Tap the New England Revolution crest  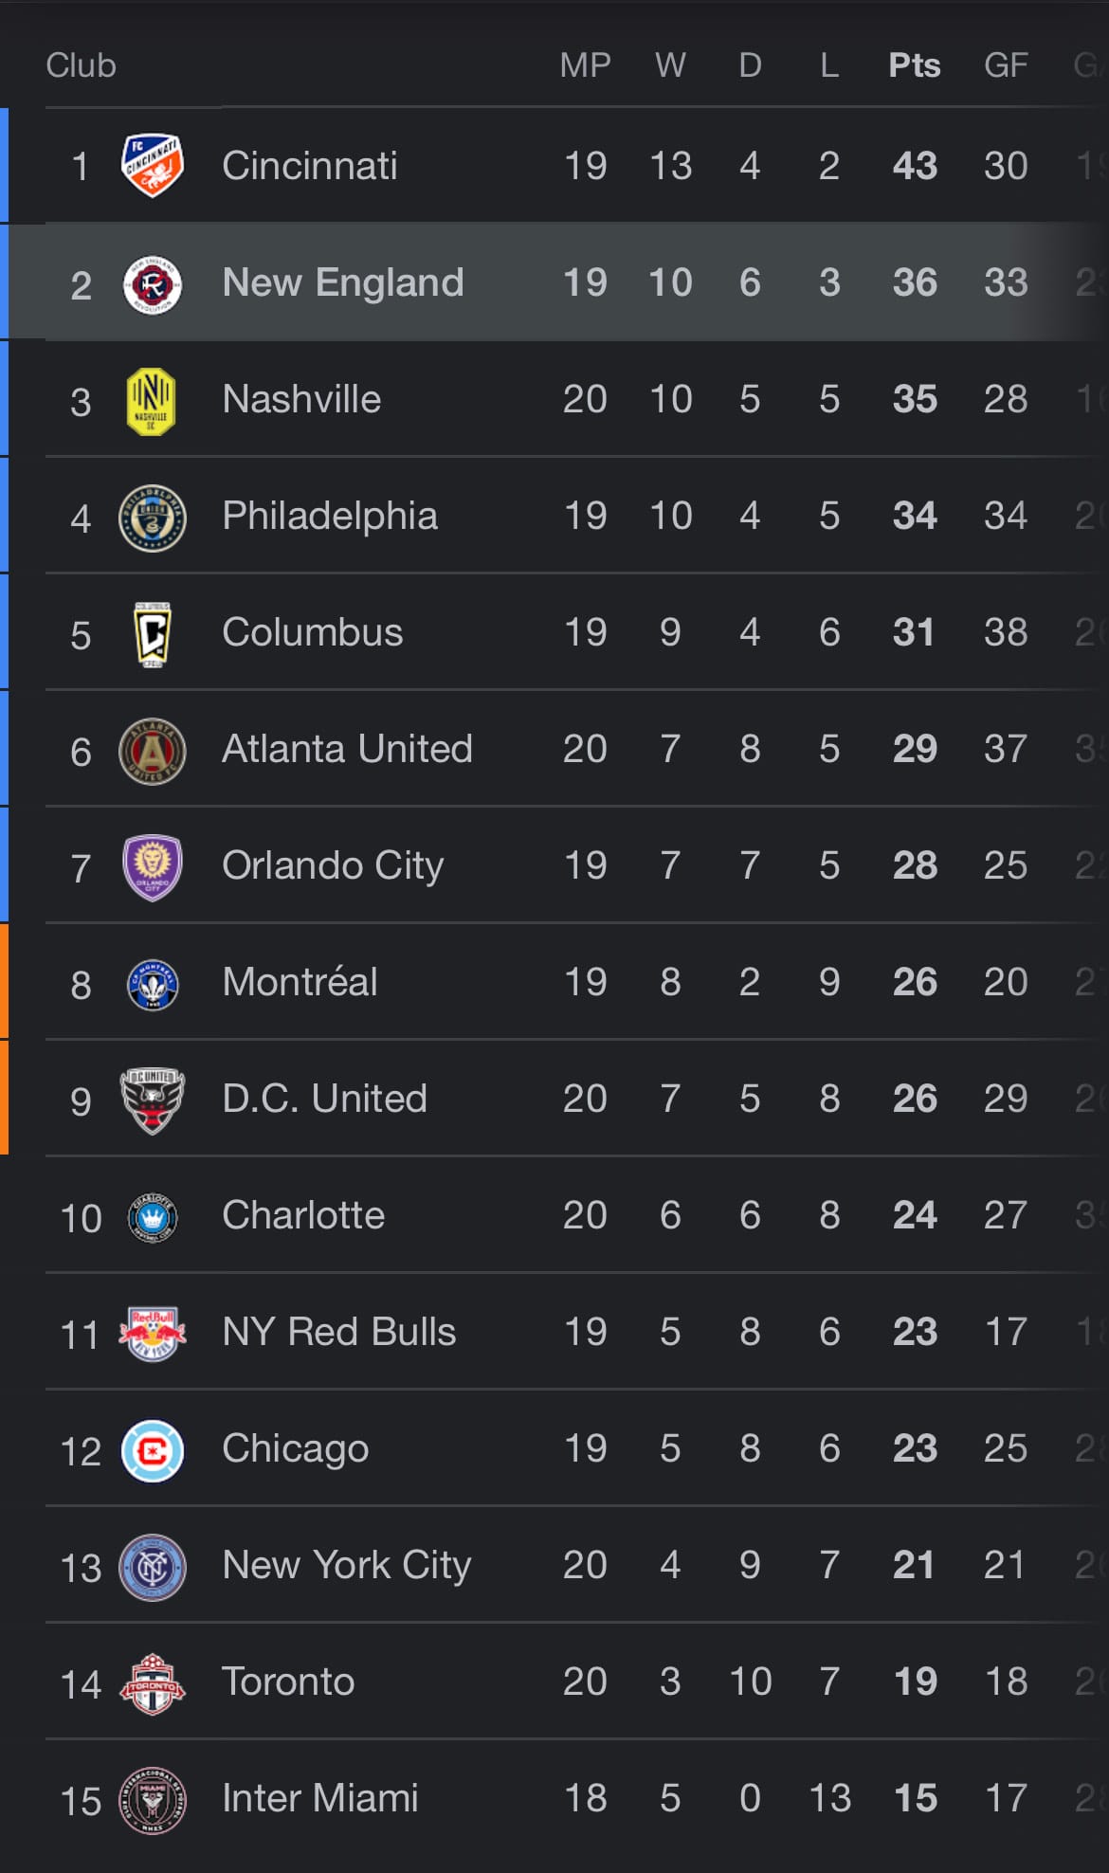tap(152, 283)
